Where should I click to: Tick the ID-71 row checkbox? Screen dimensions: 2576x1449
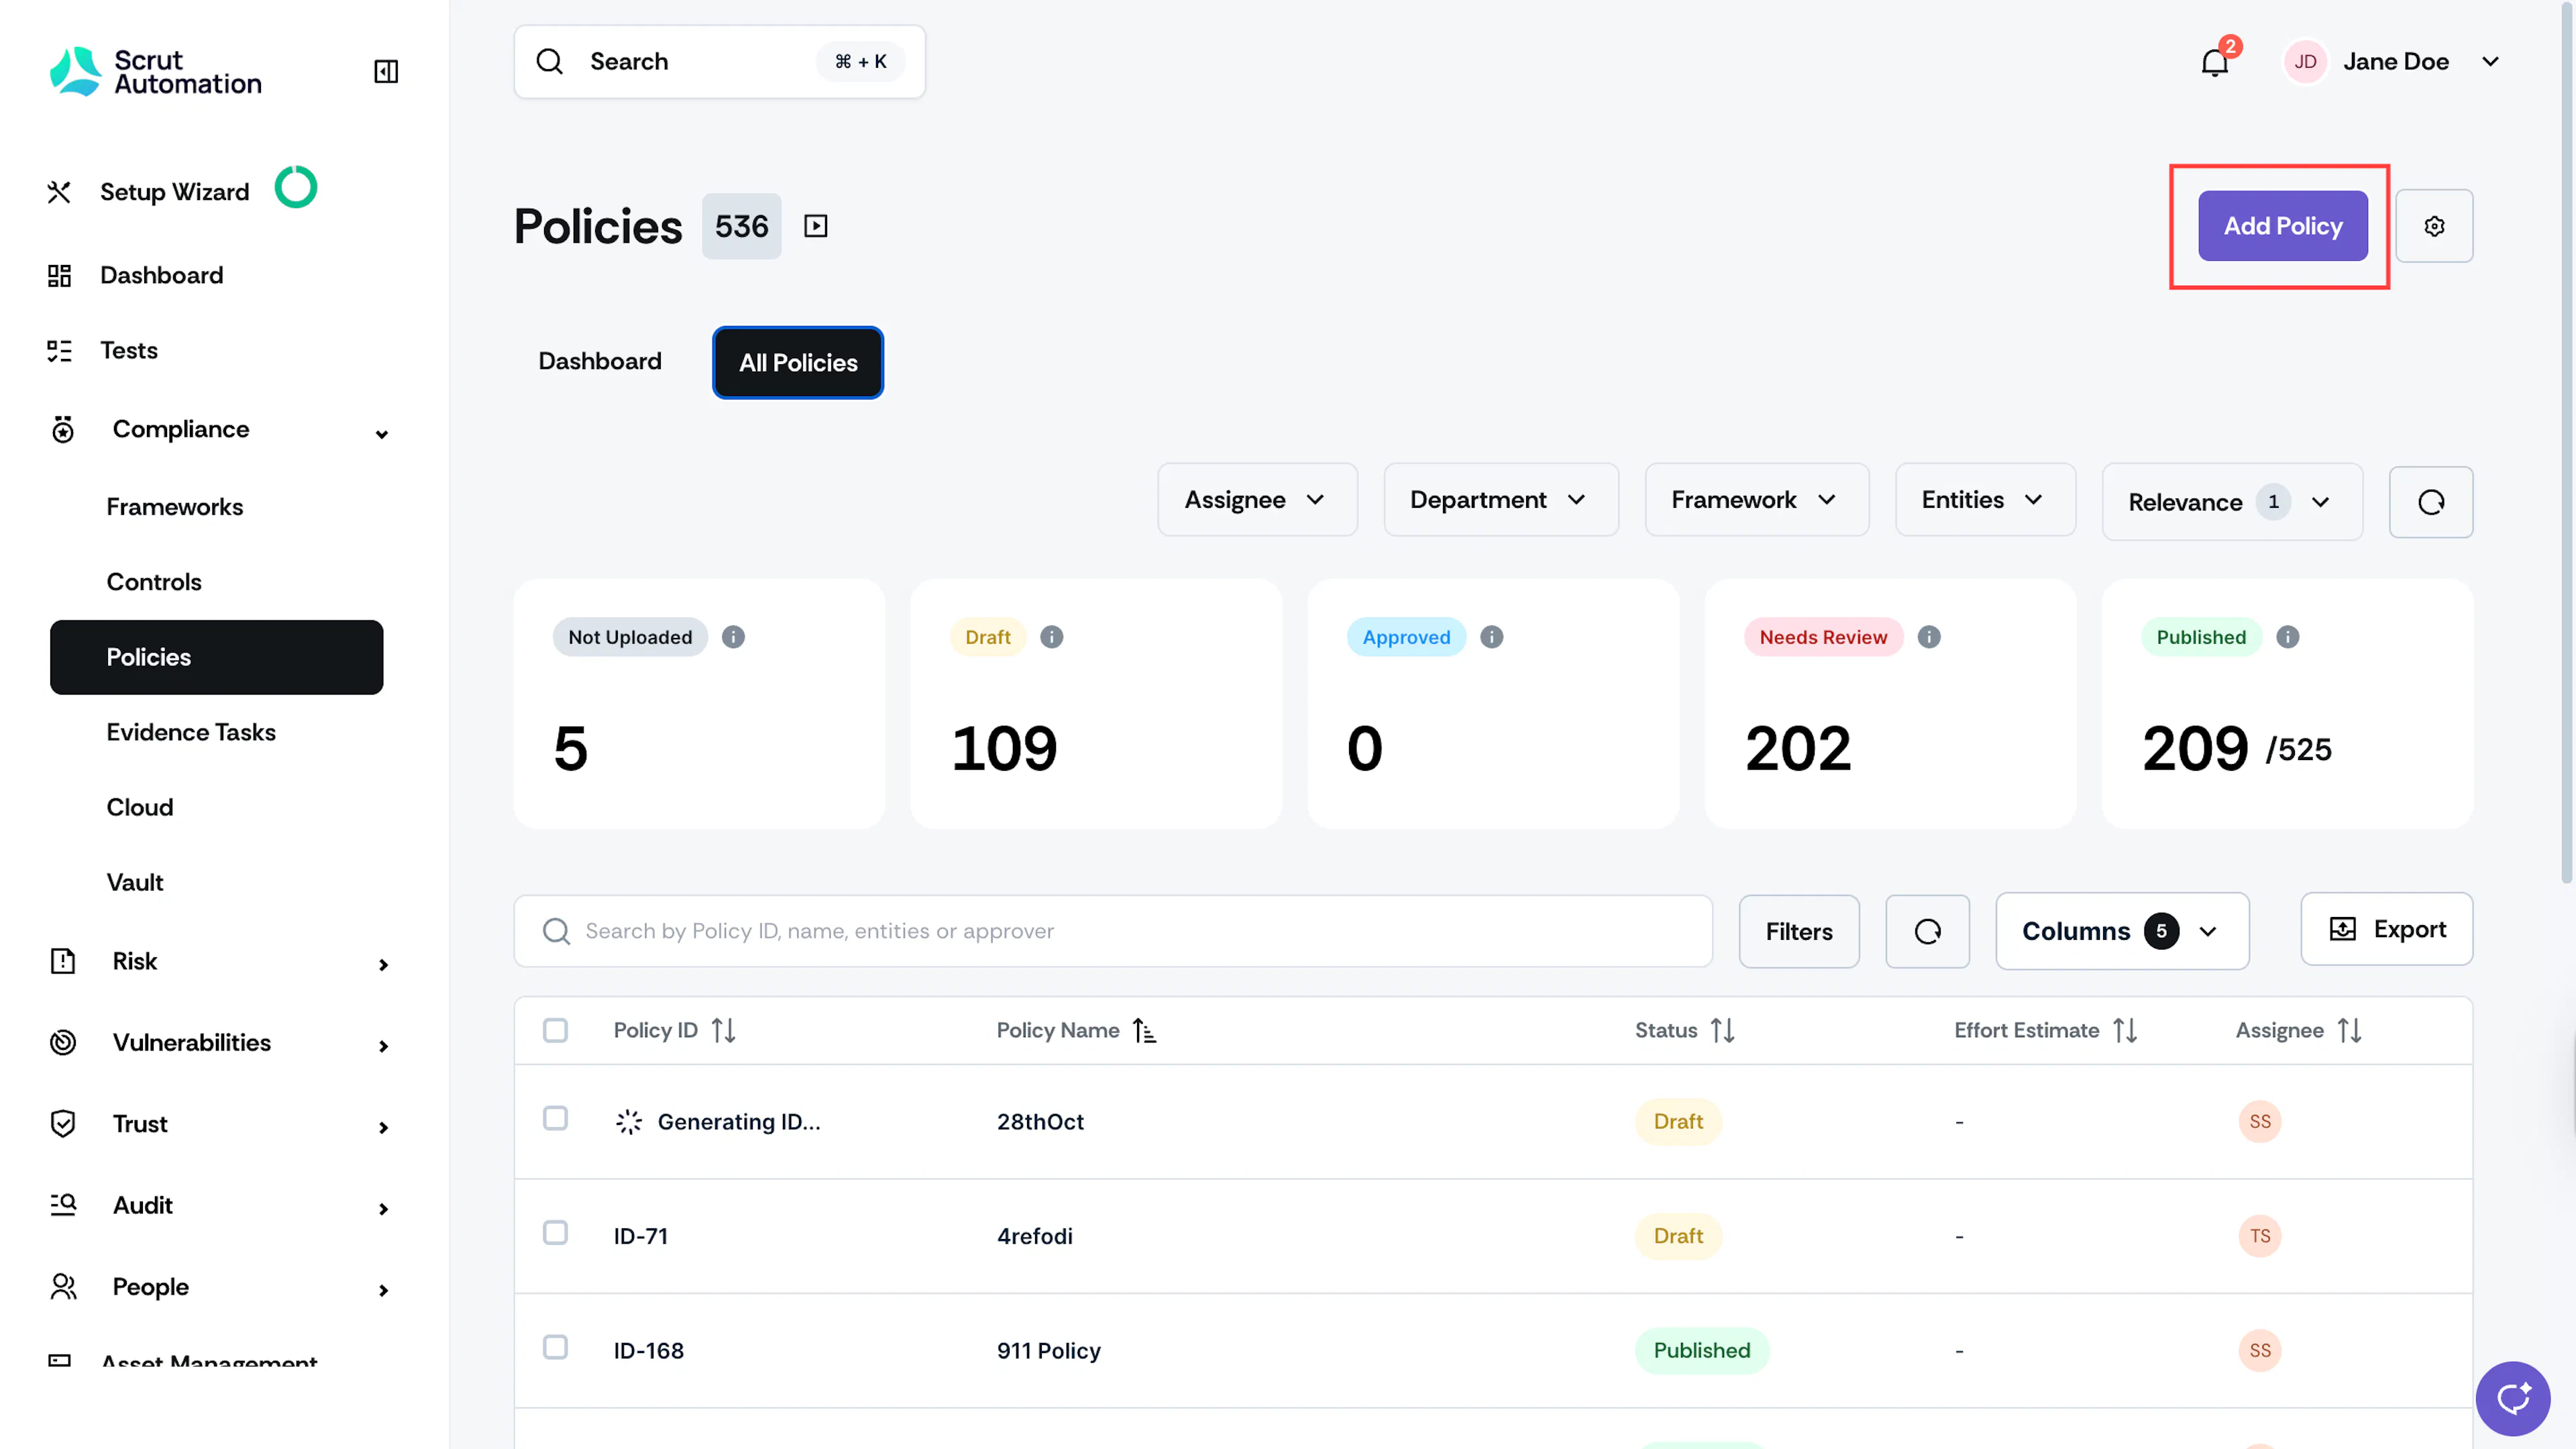(x=555, y=1233)
